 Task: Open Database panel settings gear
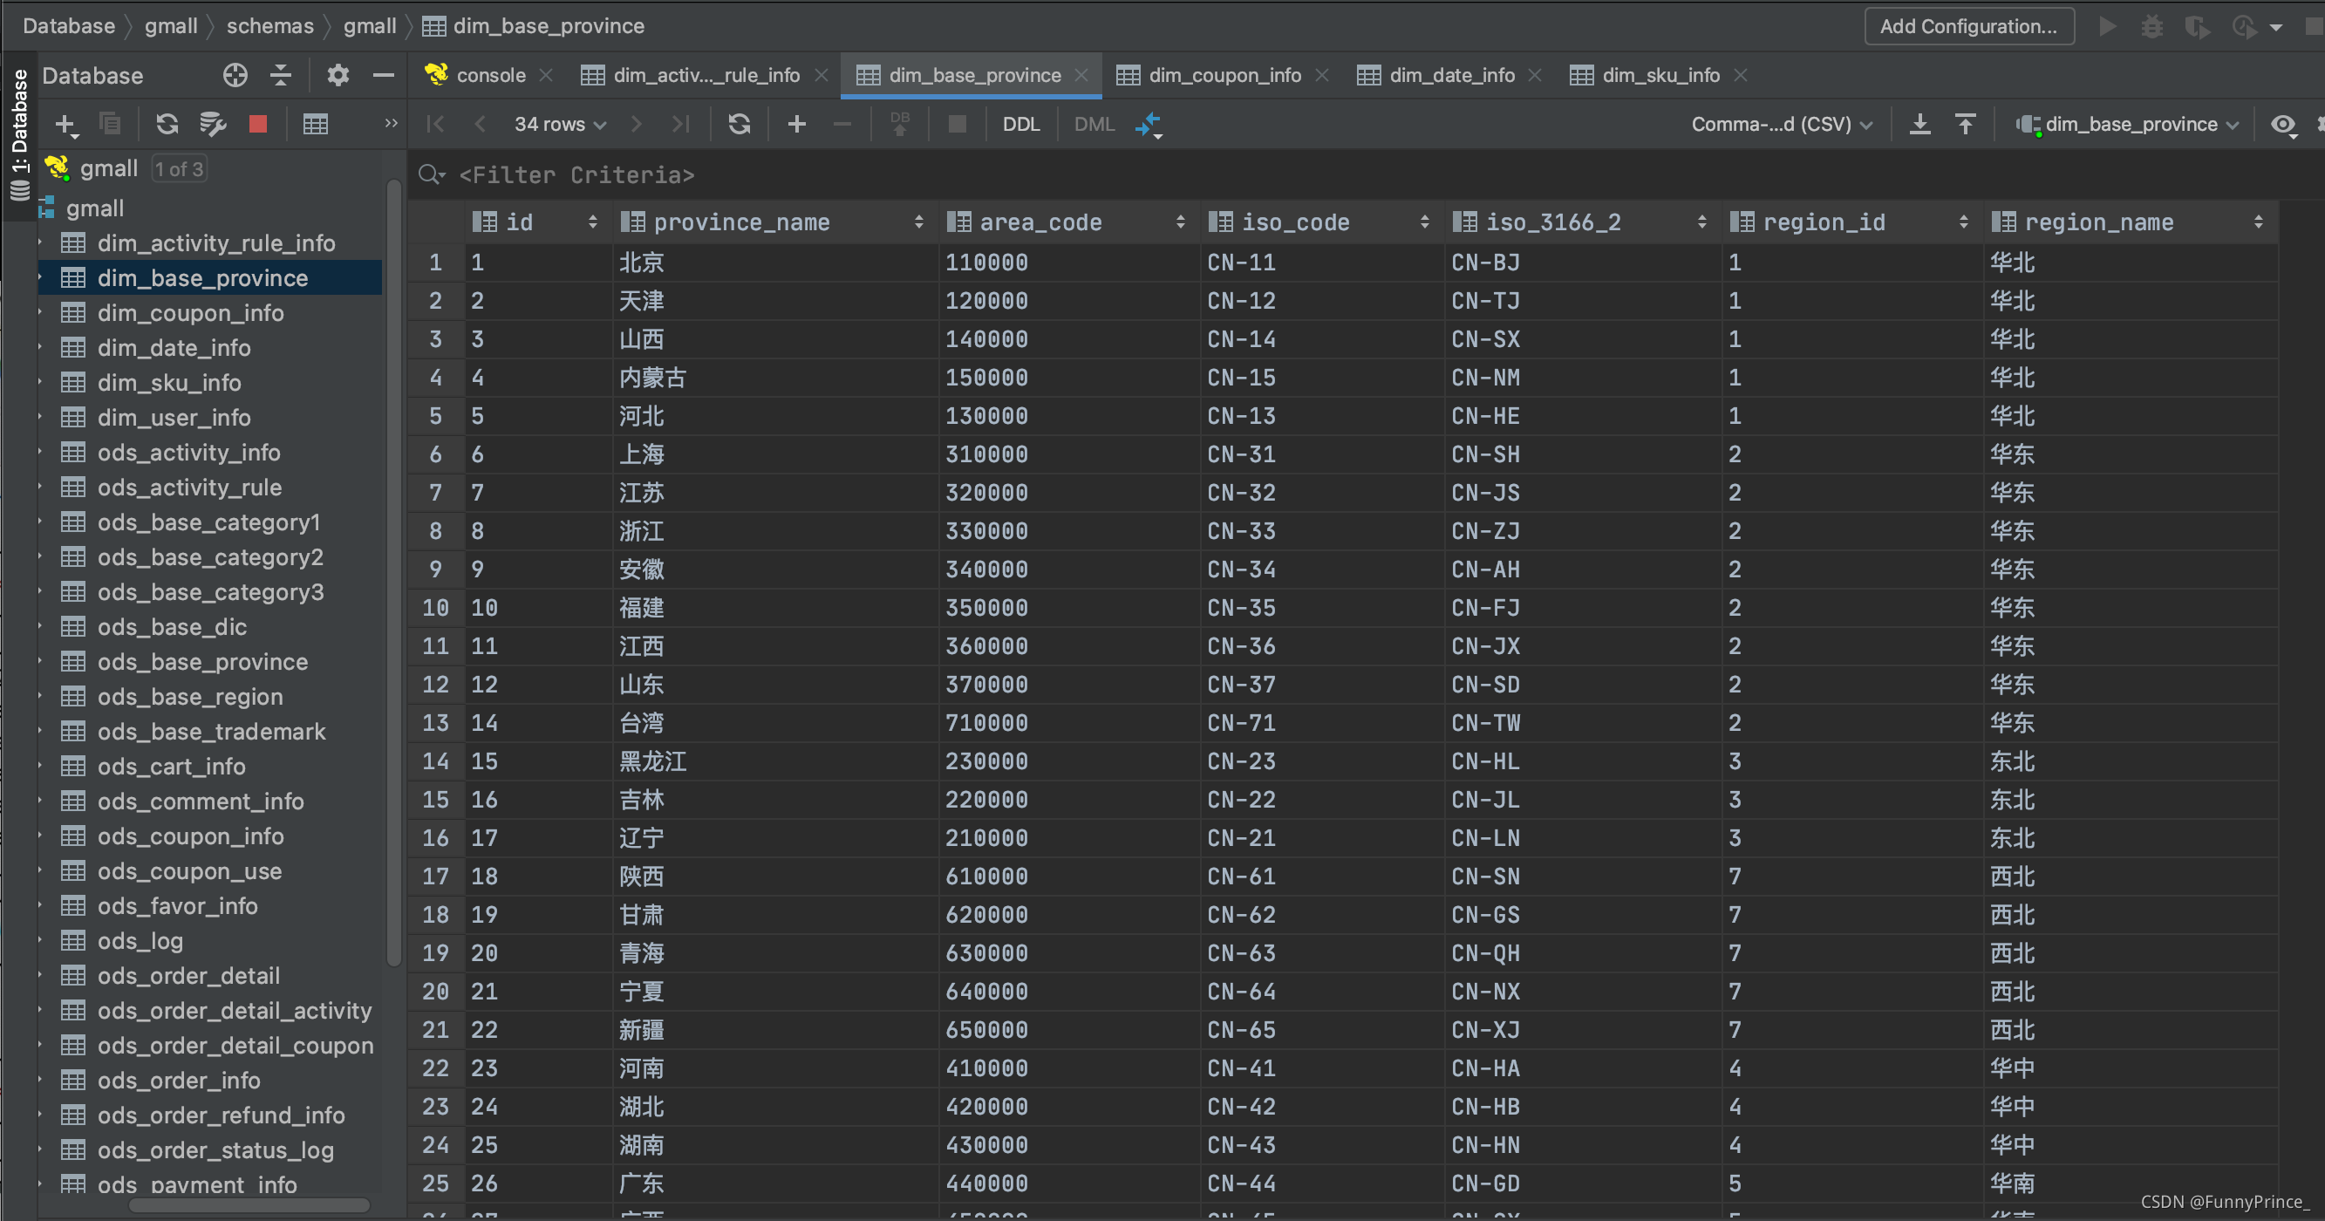point(337,76)
